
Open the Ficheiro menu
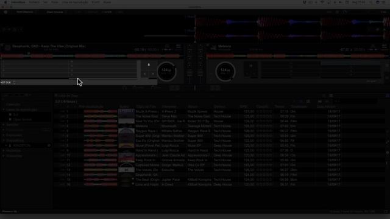pos(34,2)
